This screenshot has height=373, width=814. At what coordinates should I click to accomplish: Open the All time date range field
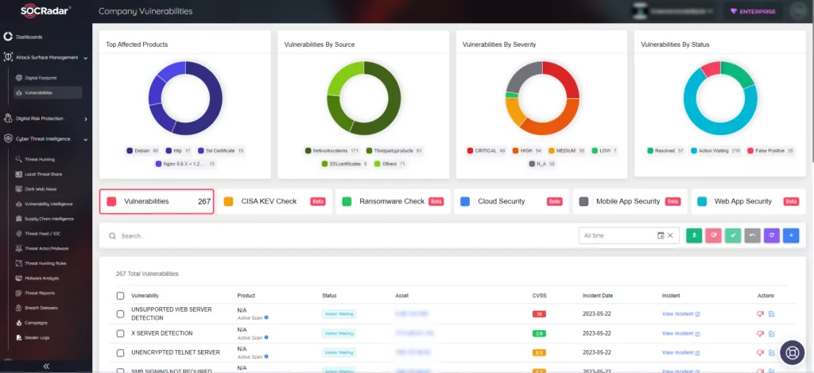tap(630, 235)
